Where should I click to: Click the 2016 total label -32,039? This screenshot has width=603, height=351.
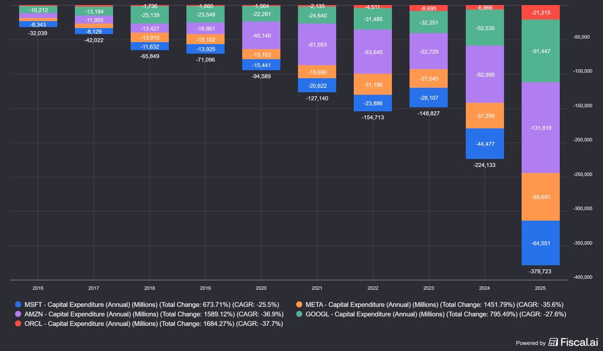(x=38, y=33)
